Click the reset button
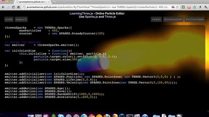 click(x=156, y=19)
